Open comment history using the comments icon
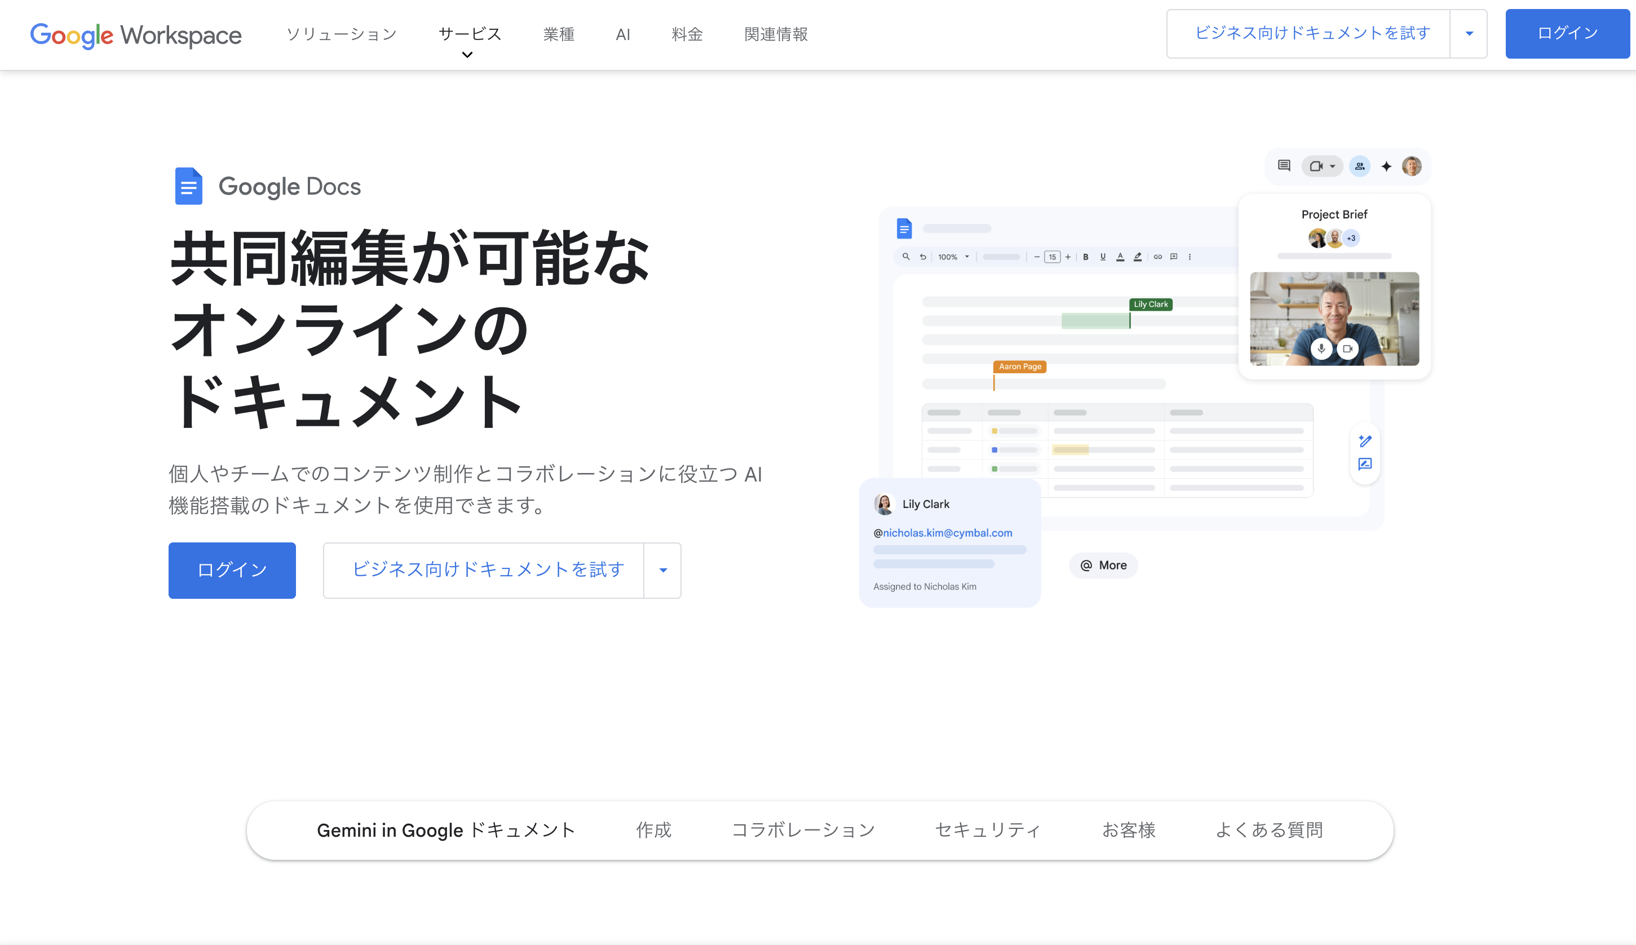 (1284, 166)
